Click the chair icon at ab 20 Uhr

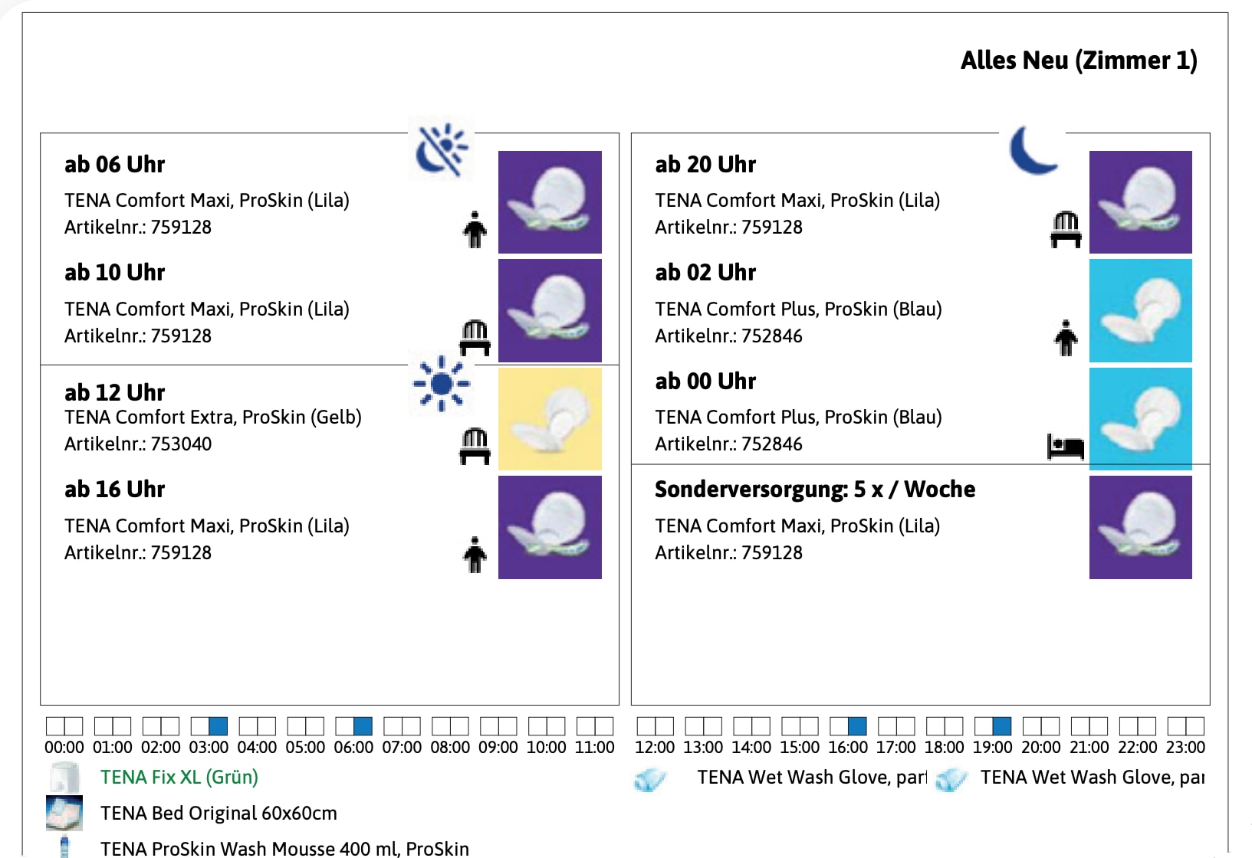(1065, 229)
